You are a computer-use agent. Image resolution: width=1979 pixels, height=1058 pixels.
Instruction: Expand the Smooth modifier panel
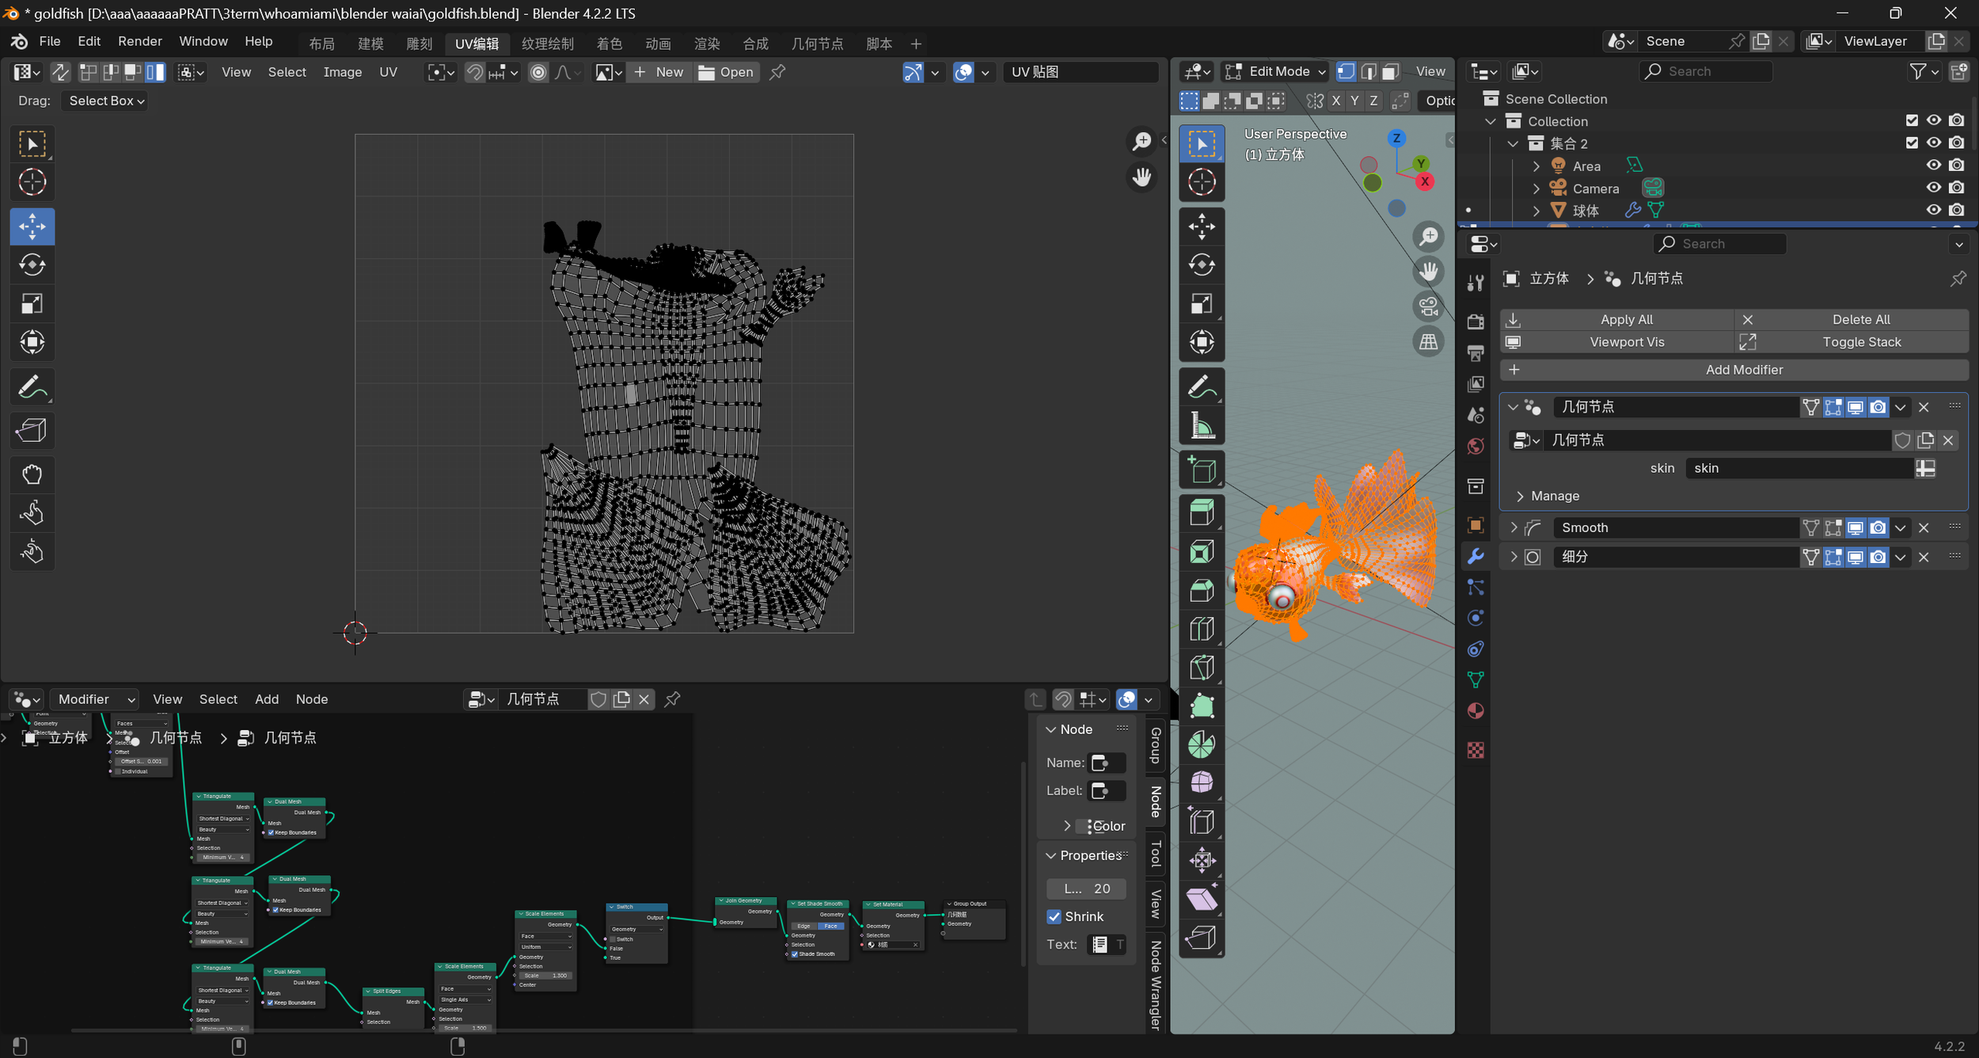1514,527
